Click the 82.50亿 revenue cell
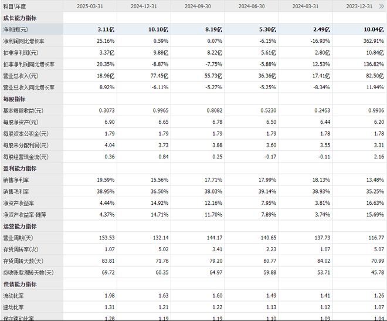Screen dimensions: 387x321 click(x=375, y=76)
